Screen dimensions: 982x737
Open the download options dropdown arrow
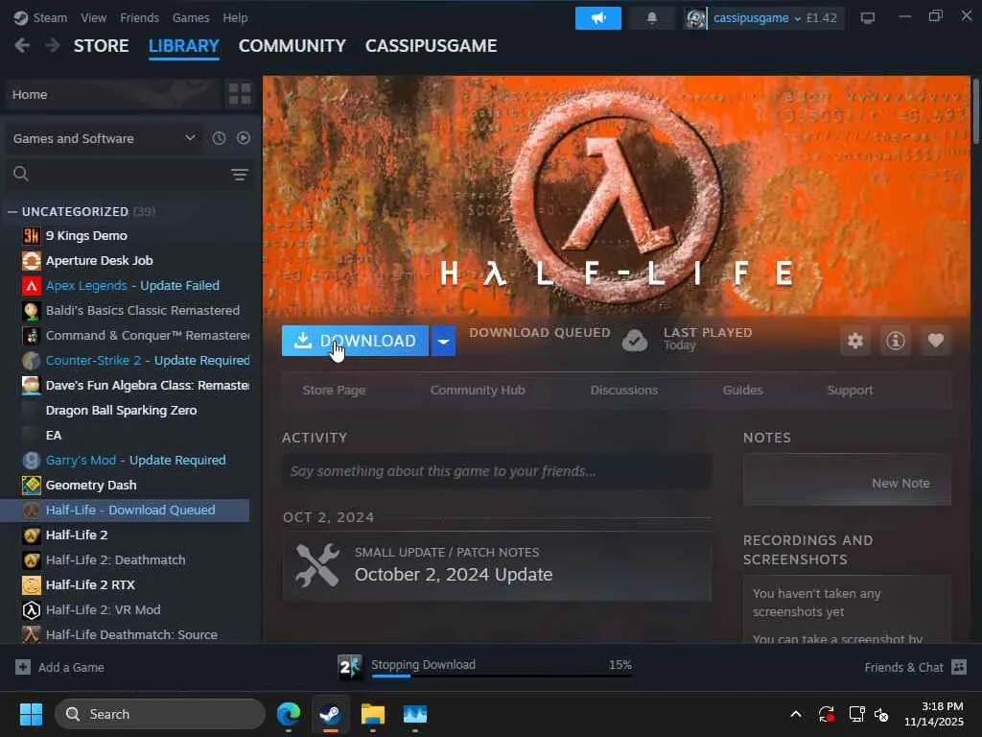443,341
